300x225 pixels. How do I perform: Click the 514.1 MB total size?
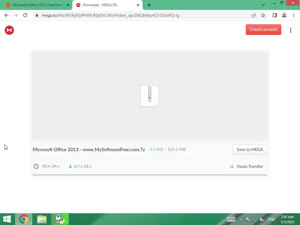(177, 149)
